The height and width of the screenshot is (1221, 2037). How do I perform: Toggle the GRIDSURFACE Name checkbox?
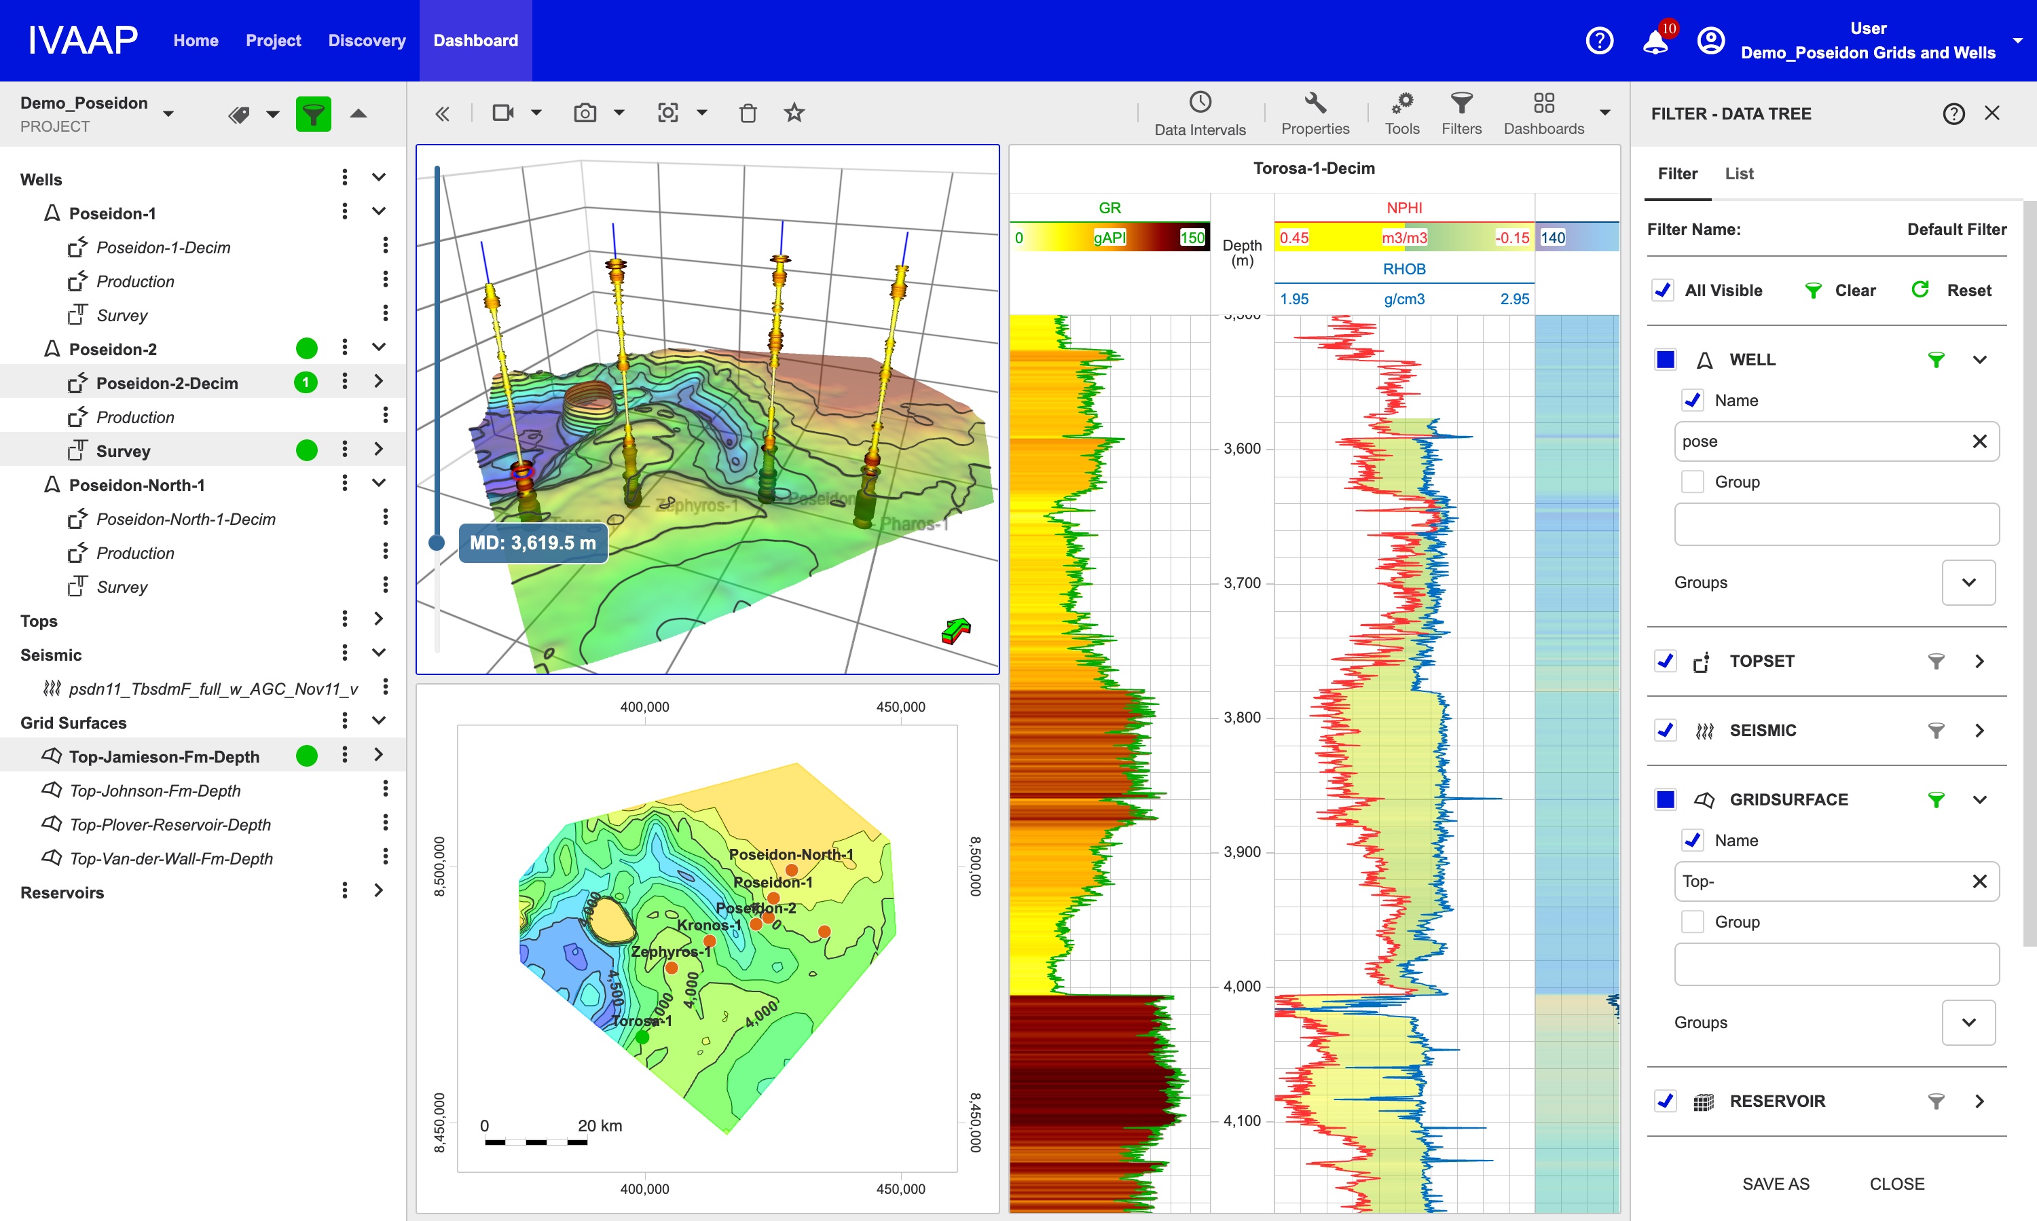click(x=1692, y=840)
